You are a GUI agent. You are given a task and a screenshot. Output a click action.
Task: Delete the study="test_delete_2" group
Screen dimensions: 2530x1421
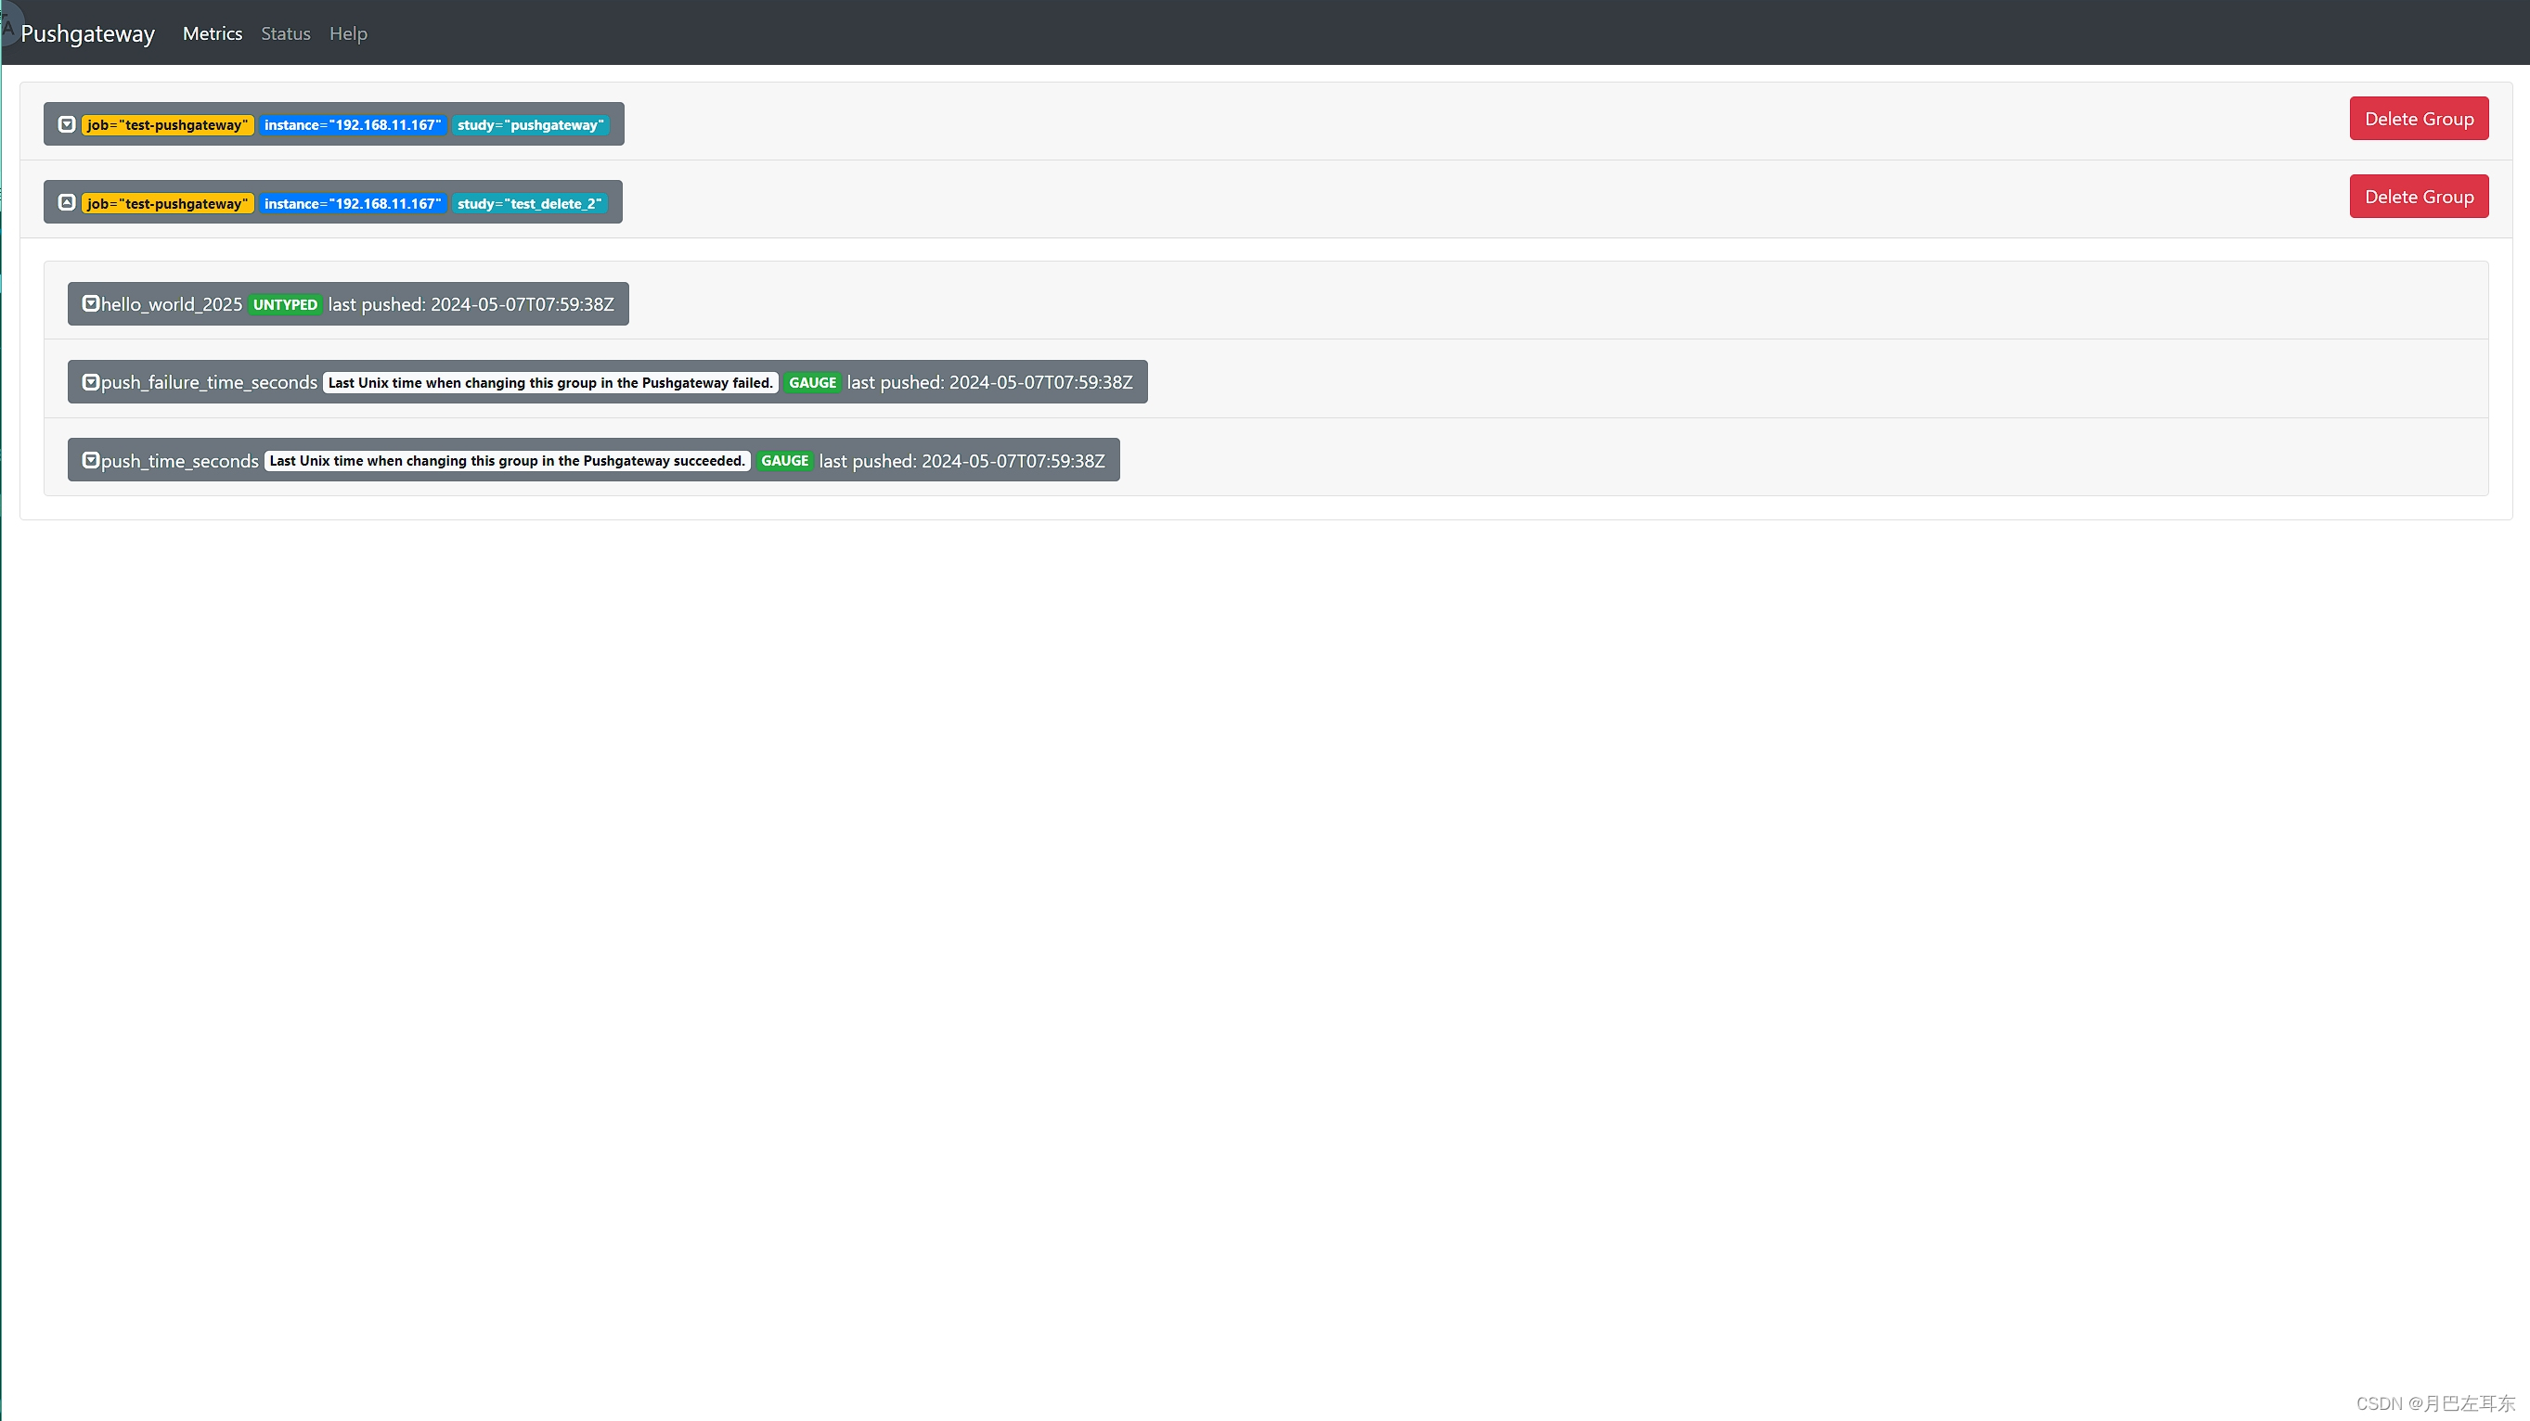2418,197
